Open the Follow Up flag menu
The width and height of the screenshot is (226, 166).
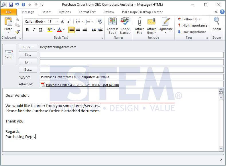pos(189,19)
